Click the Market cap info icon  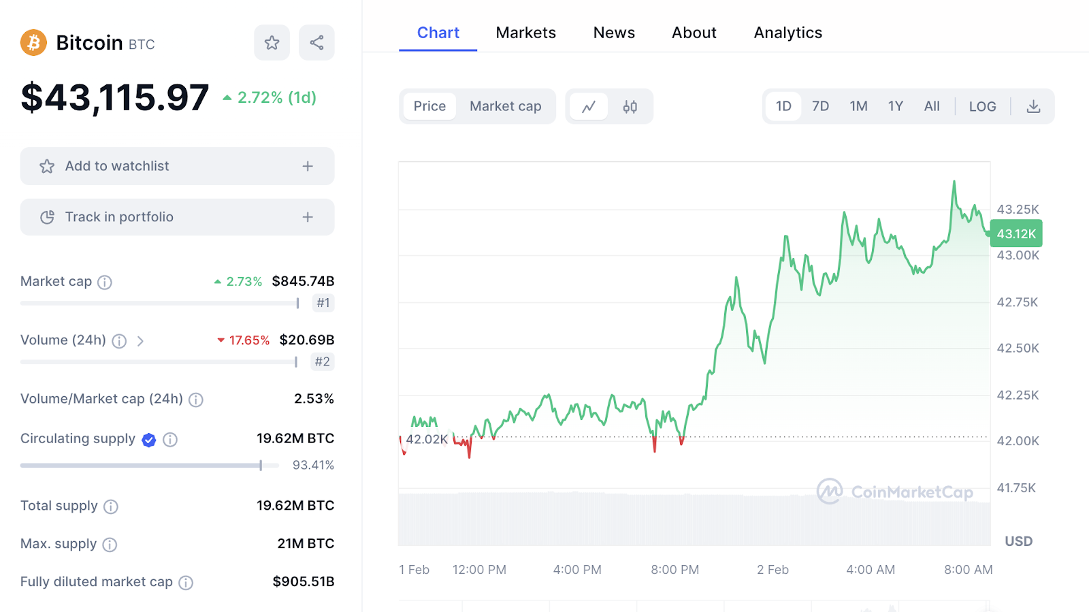[105, 282]
